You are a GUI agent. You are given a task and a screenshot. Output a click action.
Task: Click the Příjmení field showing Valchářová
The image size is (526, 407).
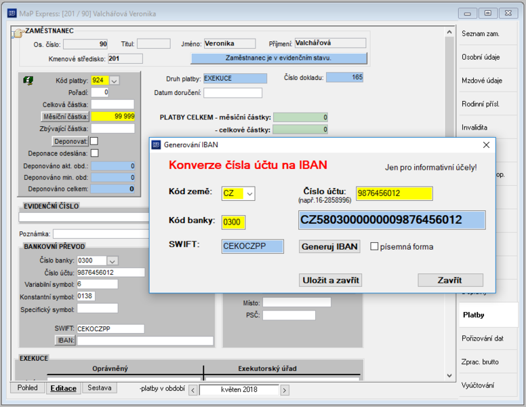tap(330, 43)
